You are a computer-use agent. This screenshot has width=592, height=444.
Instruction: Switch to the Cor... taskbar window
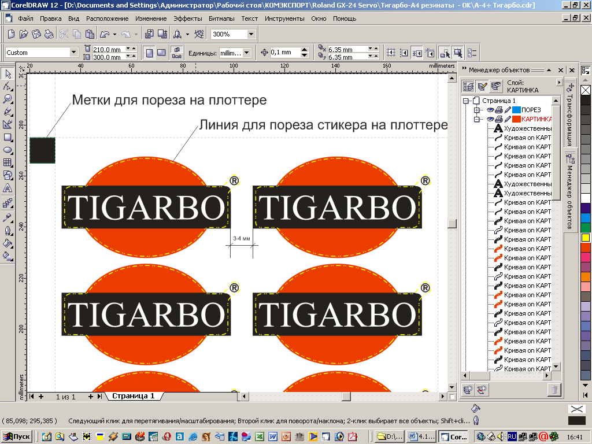pos(453,437)
